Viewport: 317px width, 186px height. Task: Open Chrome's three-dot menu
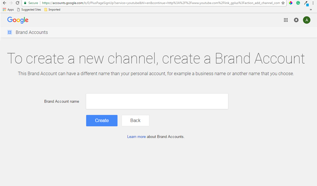(x=313, y=3)
